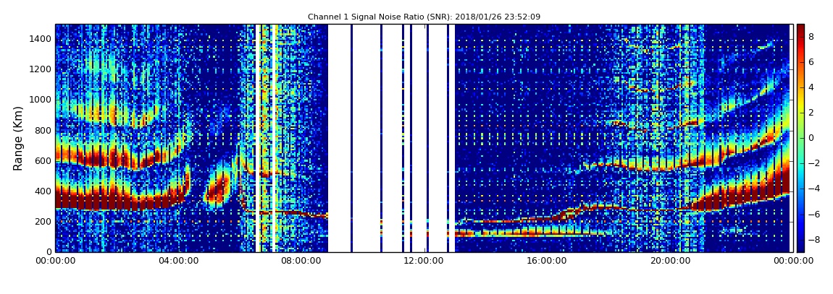Click the "Range (Km)" y-axis label
Viewport: 833px width, 294px height.
click(18, 138)
